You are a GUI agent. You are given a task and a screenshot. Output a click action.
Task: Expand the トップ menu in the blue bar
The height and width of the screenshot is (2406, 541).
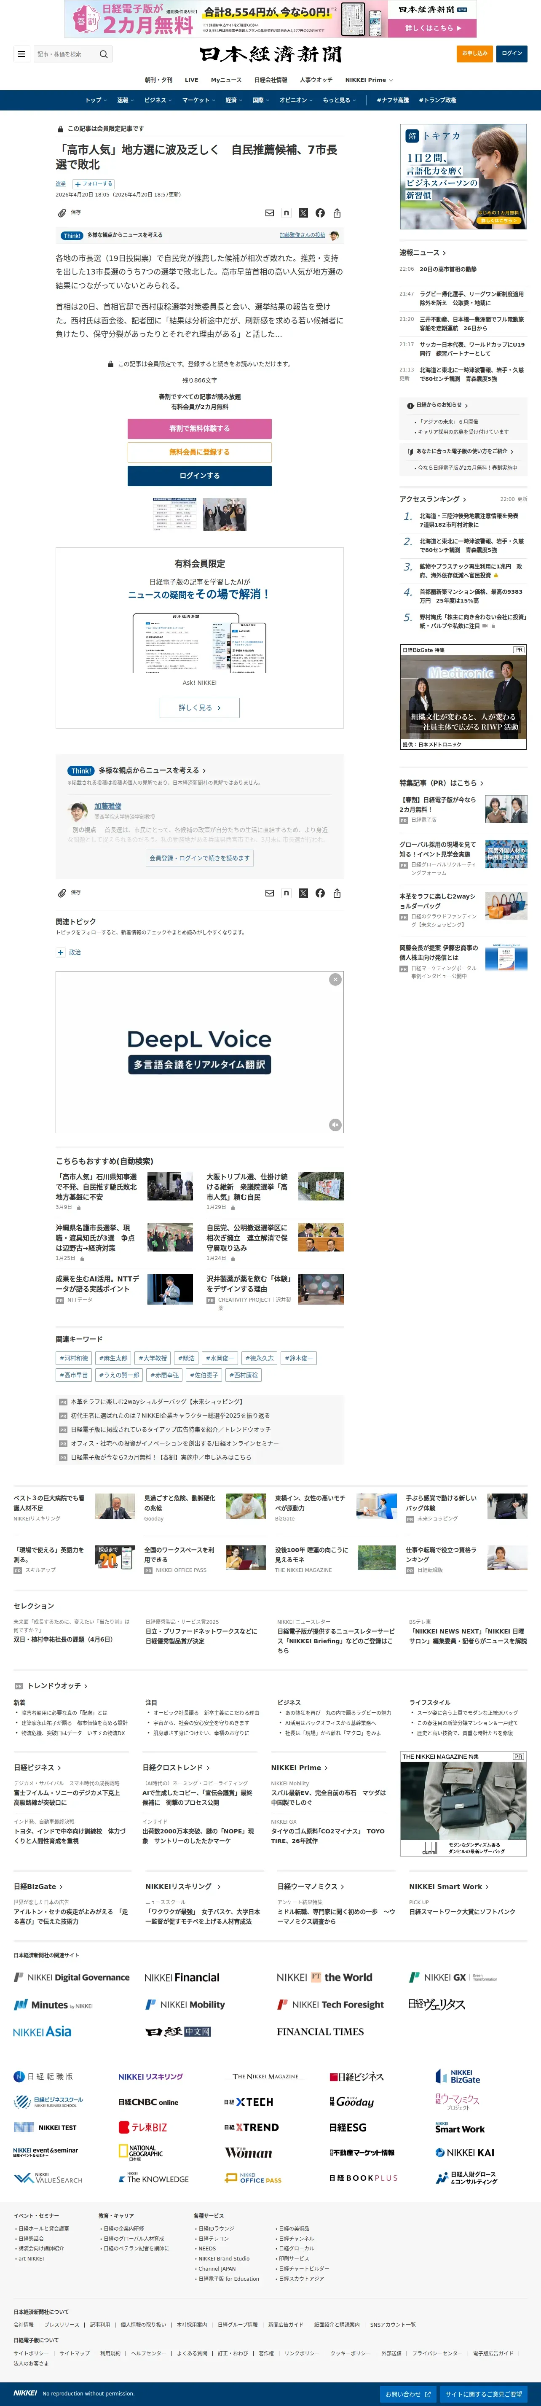point(95,100)
